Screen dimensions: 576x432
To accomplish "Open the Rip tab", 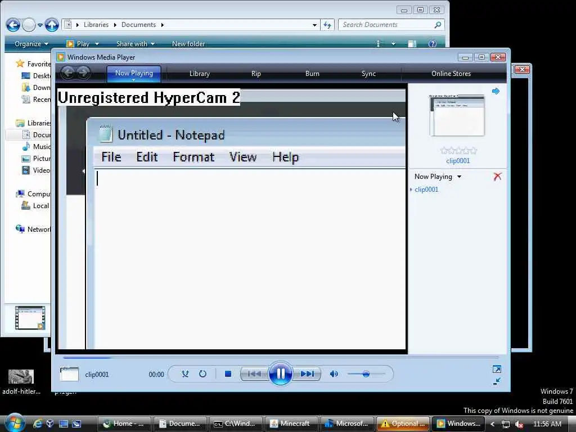I will click(256, 74).
